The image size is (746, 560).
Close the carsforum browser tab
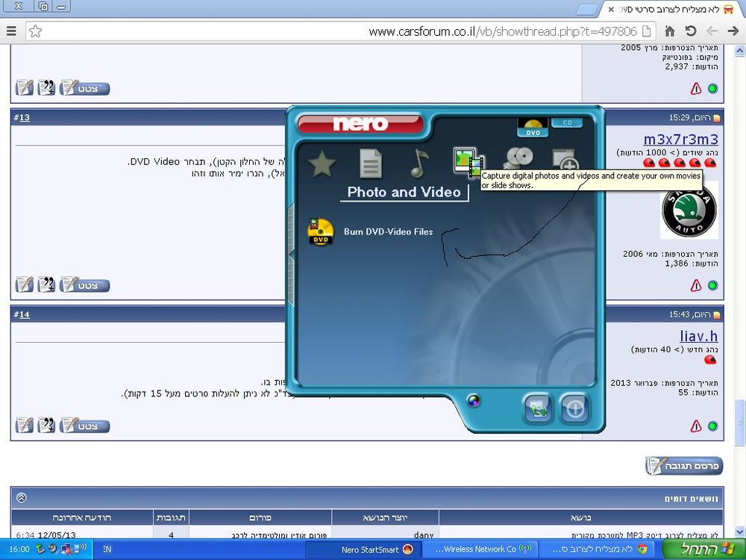[612, 10]
